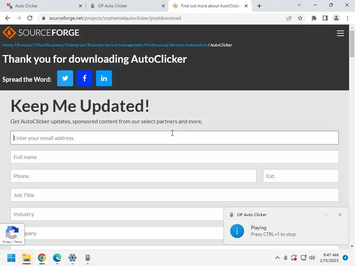Focus the email address field

[174, 138]
